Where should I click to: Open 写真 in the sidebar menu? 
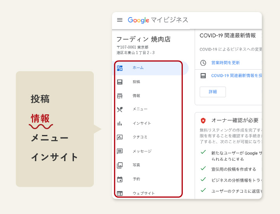(x=136, y=165)
